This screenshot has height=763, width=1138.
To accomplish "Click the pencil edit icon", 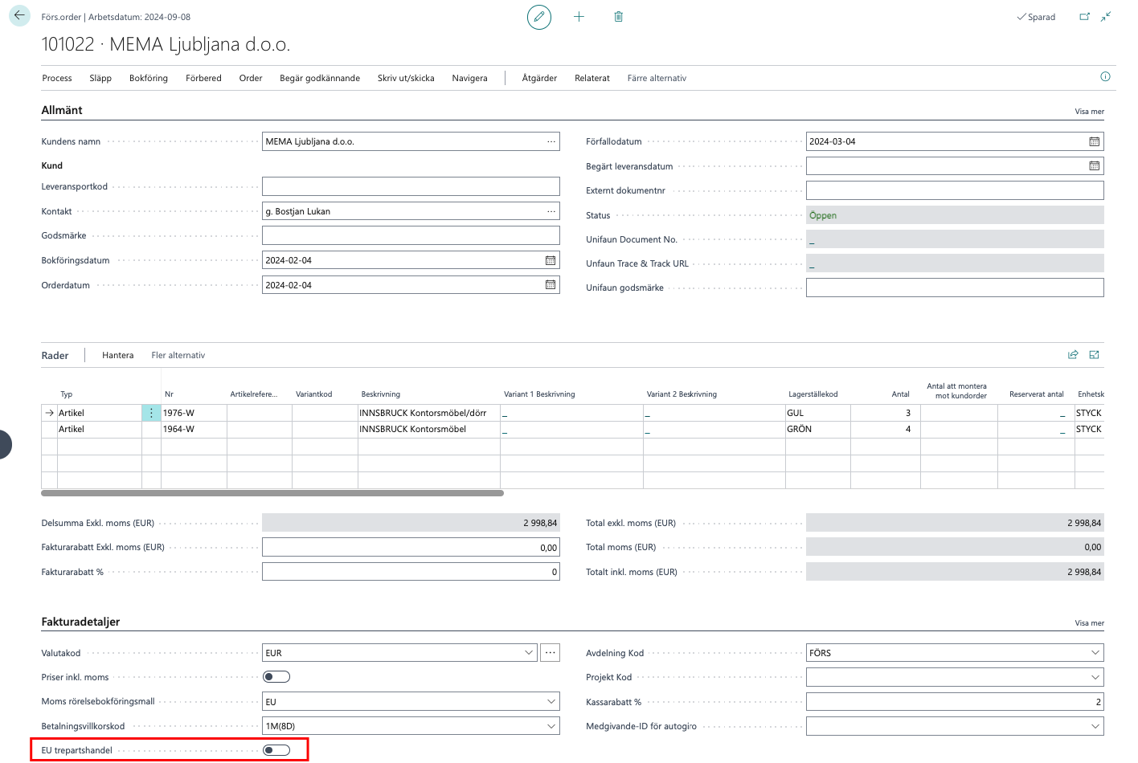I will 539,17.
